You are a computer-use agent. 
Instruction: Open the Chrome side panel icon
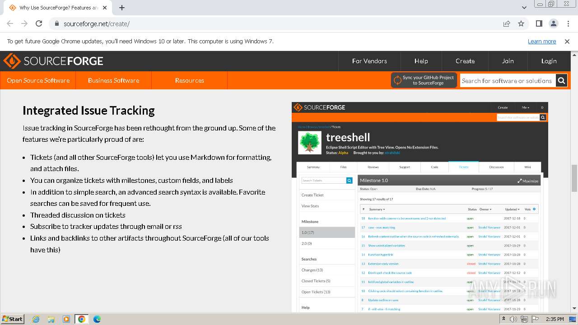539,23
